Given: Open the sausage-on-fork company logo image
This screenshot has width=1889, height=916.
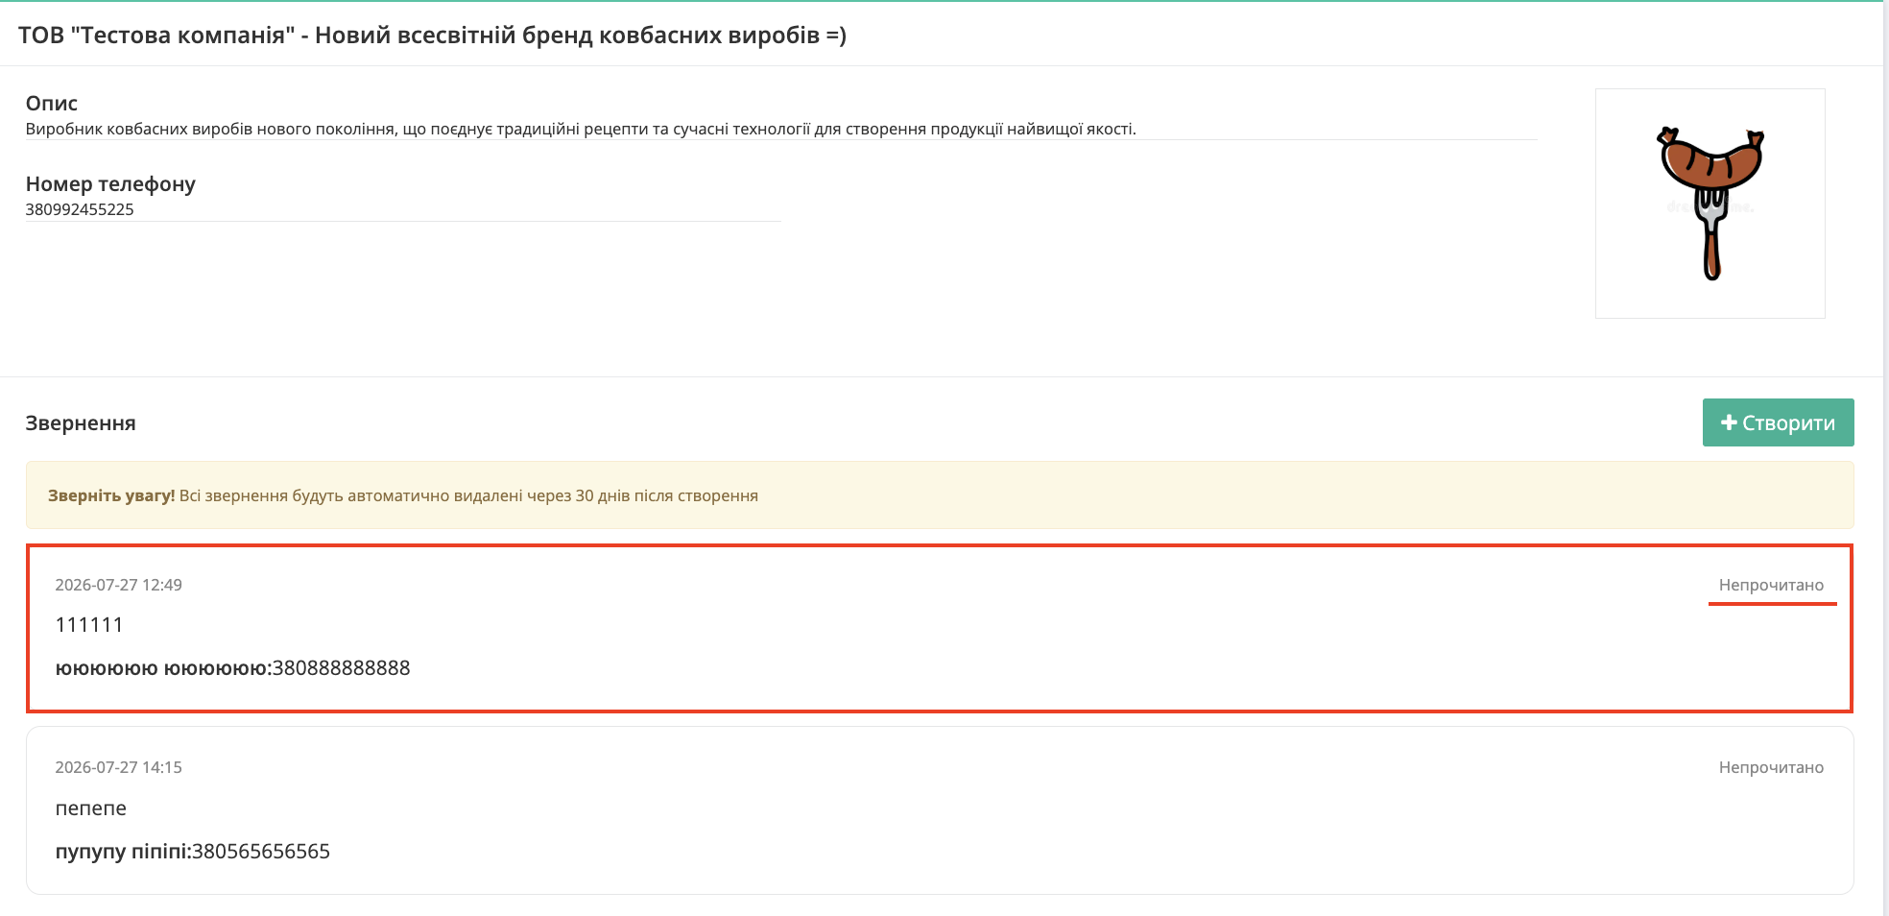Looking at the screenshot, I should (1710, 204).
